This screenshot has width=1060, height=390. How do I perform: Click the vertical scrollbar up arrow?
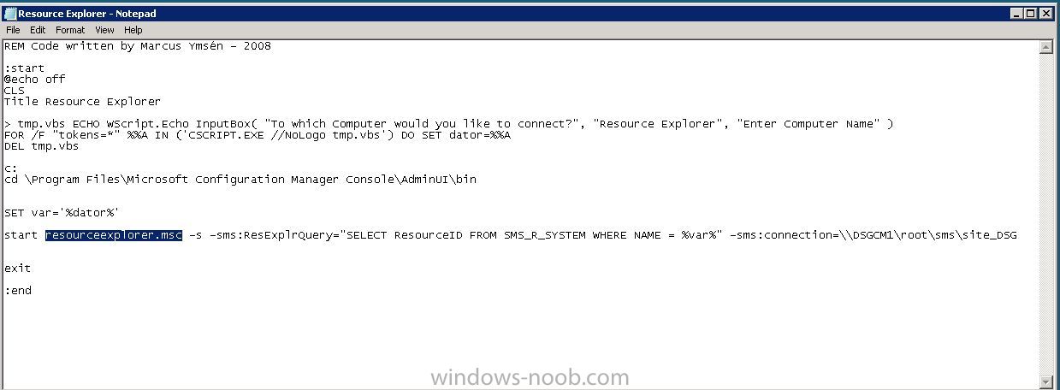pyautogui.click(x=1046, y=47)
